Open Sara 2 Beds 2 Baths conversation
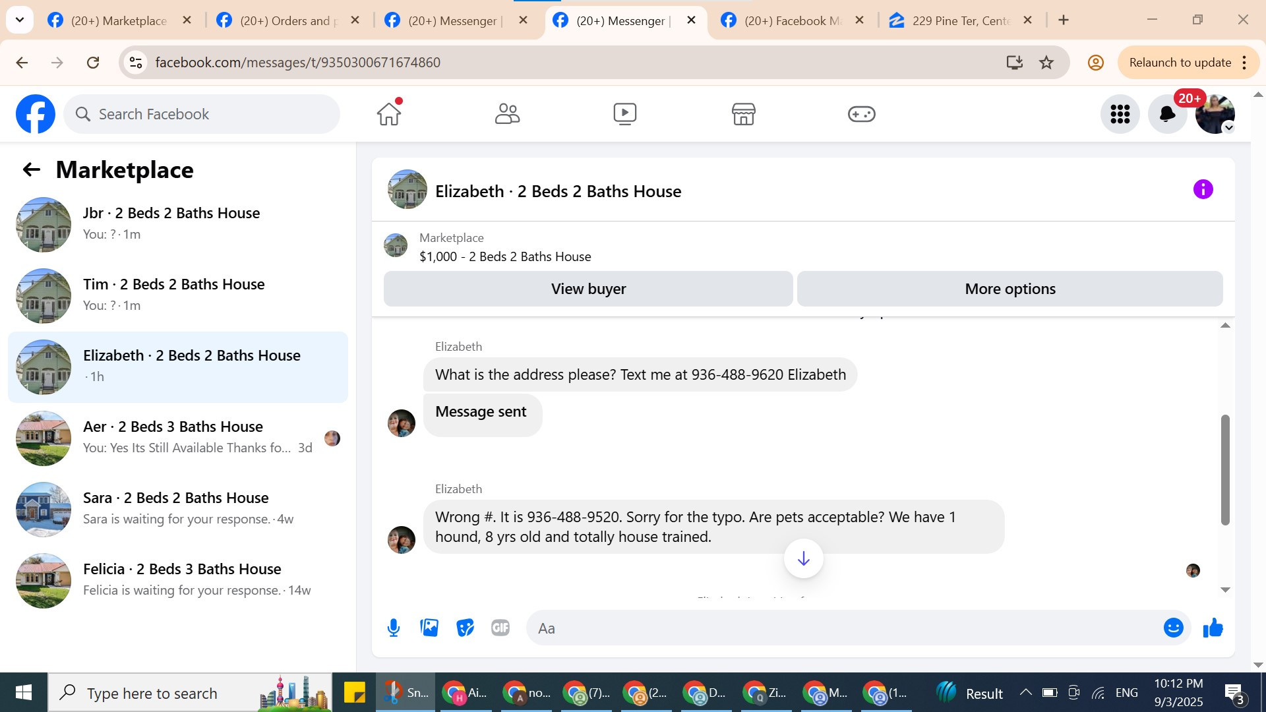1266x712 pixels. [178, 510]
